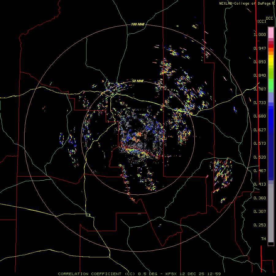Choose the 0.627 legend value
This screenshot has height=276, width=276.
coord(260,130)
